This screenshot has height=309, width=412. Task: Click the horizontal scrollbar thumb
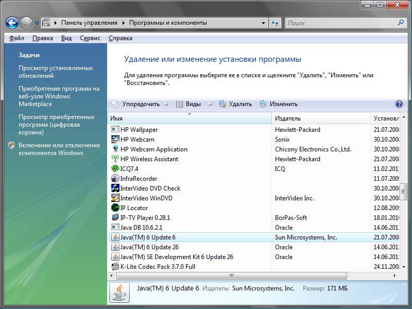click(231, 276)
